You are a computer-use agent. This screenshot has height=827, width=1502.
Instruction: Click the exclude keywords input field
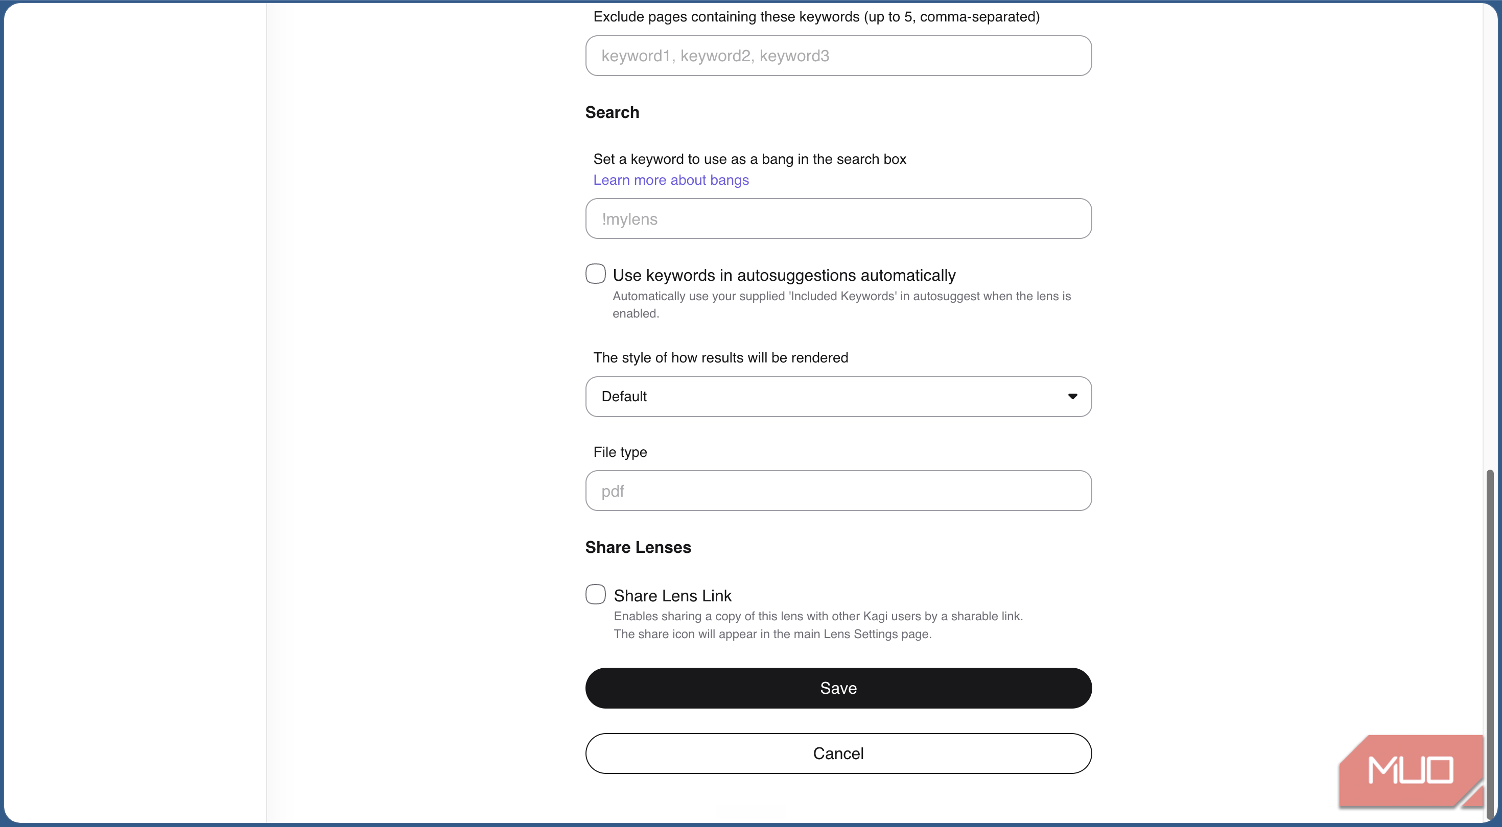click(x=838, y=56)
